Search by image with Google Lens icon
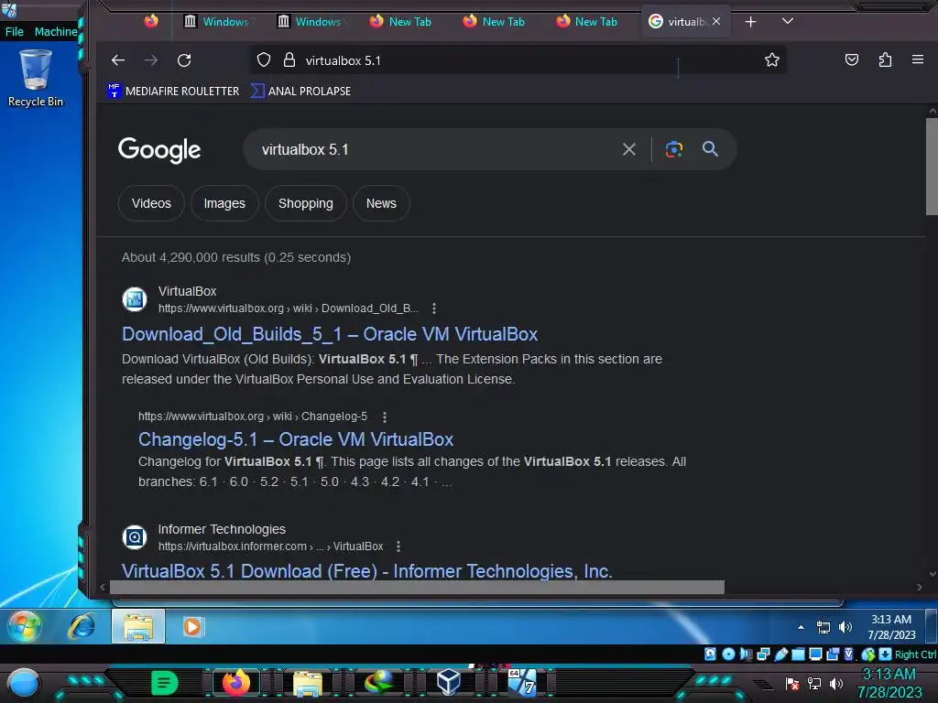Screen dimensions: 938x703 coord(674,149)
